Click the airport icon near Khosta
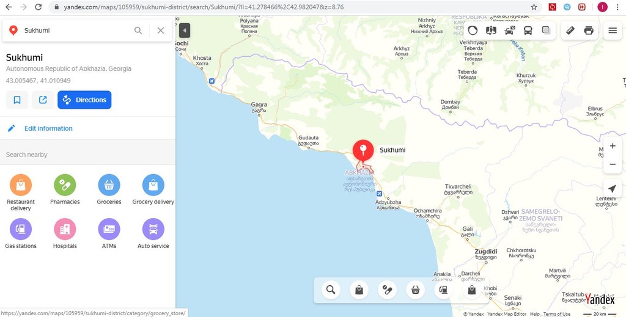626x317 pixels. (212, 81)
